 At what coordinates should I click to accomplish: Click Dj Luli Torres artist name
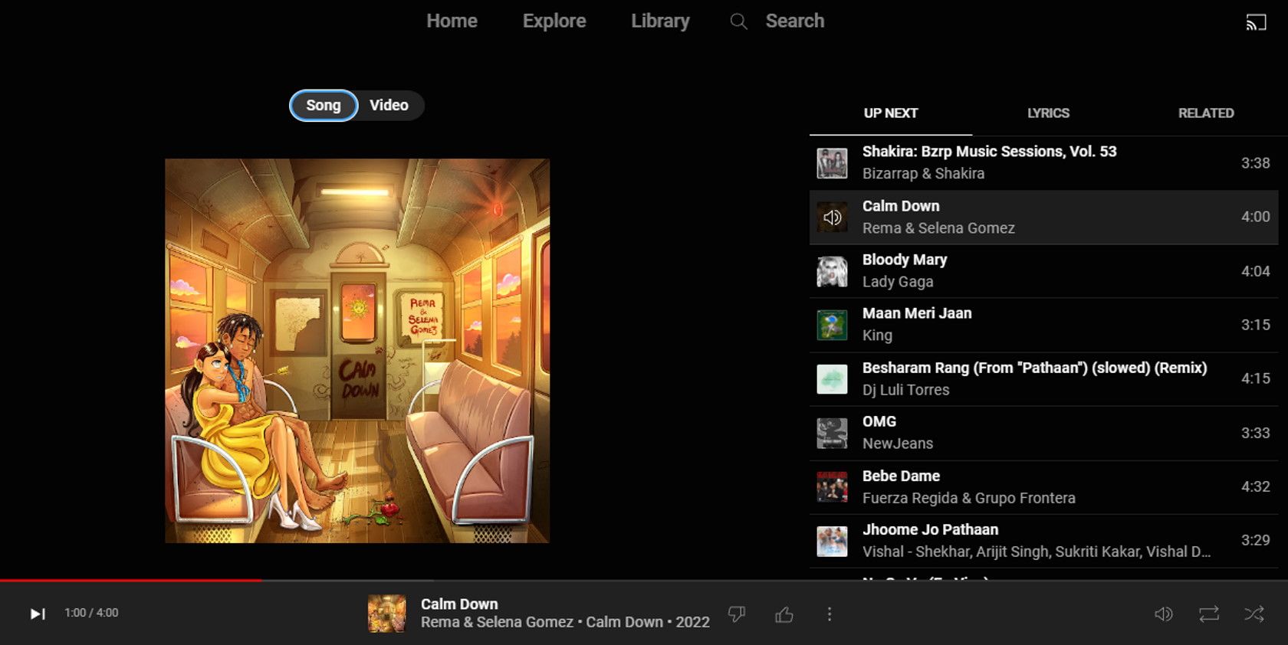click(x=905, y=390)
